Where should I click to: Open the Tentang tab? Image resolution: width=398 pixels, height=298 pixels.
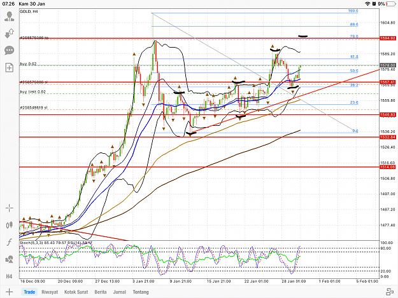[x=141, y=292]
